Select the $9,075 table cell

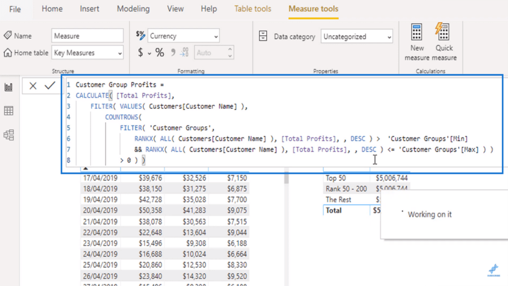click(x=237, y=211)
